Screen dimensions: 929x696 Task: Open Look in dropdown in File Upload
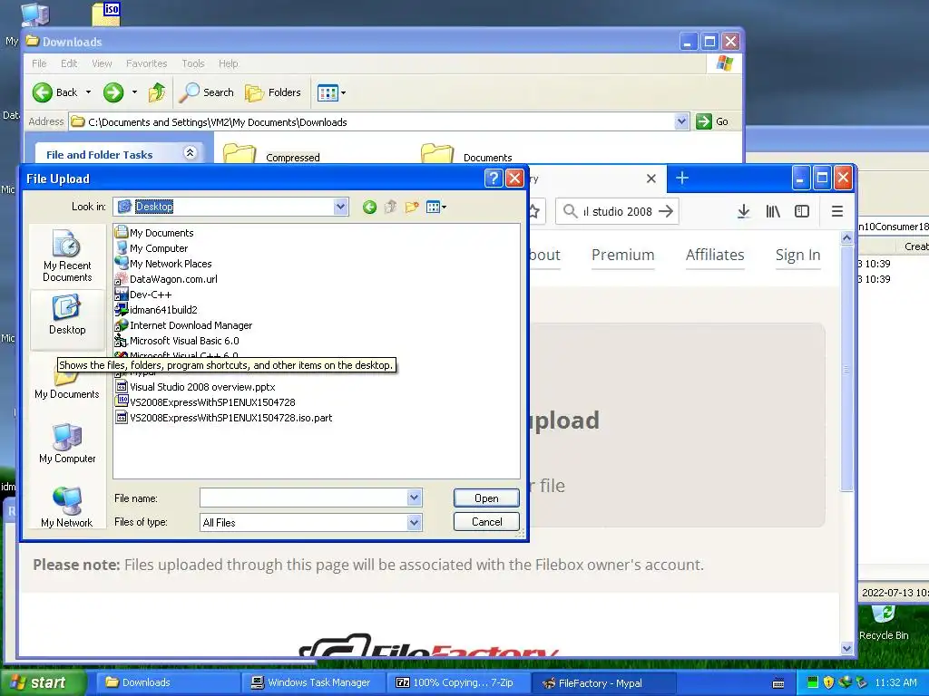point(340,207)
